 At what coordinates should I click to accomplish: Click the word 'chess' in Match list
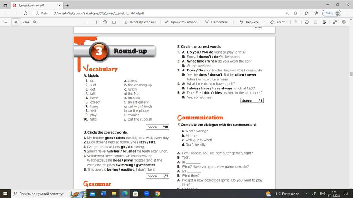point(132,80)
